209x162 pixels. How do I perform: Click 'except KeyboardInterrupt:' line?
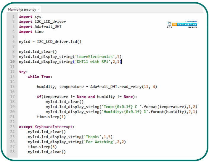(x=47, y=127)
